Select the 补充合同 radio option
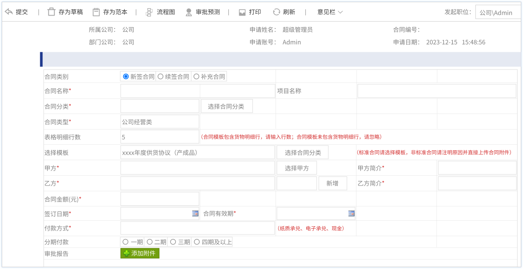 click(196, 76)
